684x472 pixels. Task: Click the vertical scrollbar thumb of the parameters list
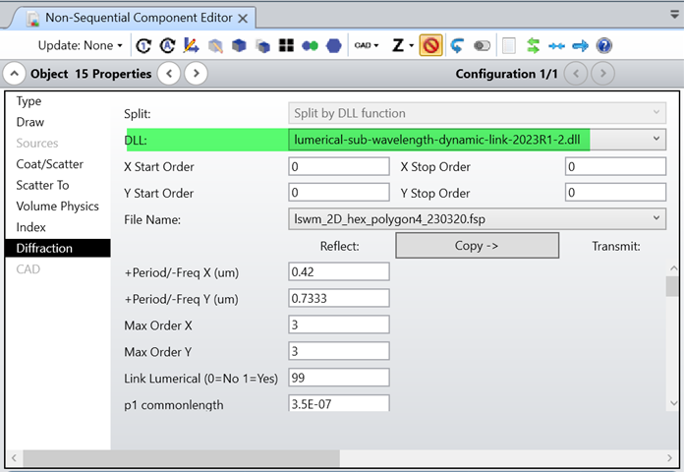tap(672, 286)
